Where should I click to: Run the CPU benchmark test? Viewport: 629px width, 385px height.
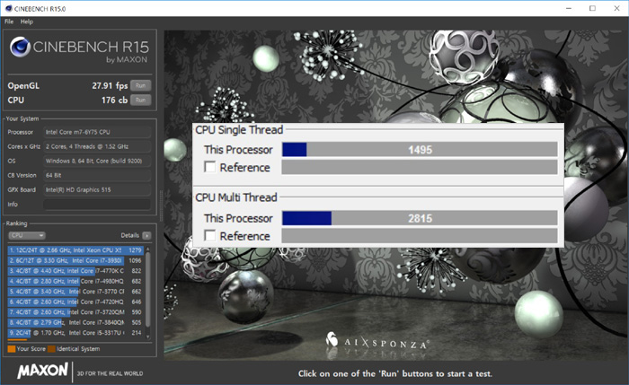pos(140,100)
